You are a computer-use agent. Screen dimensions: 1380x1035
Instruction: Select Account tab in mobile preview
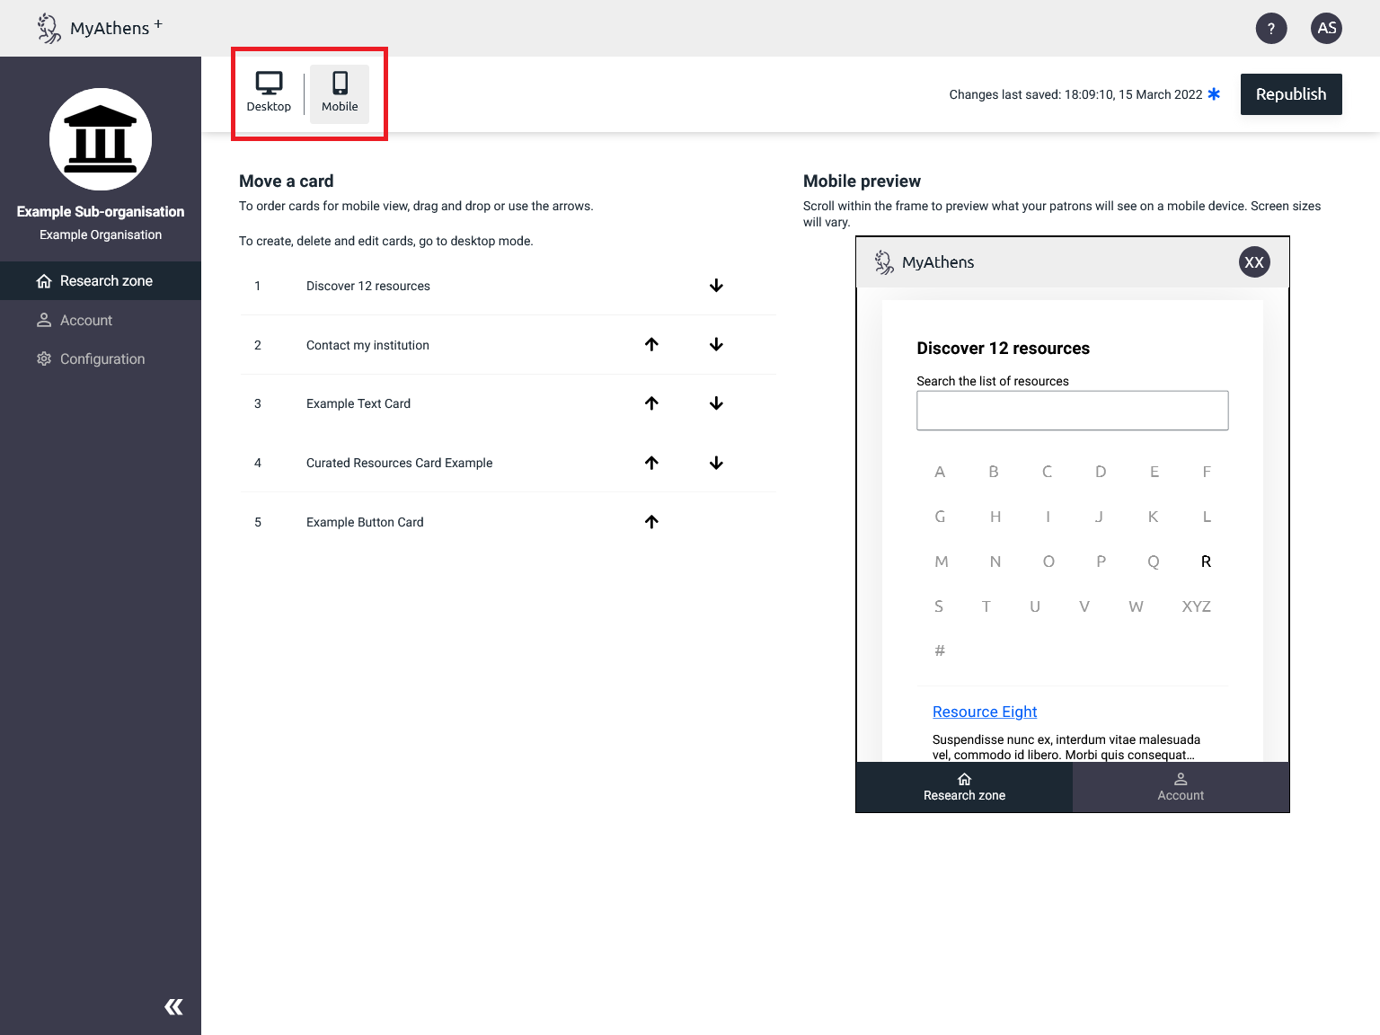point(1181,787)
